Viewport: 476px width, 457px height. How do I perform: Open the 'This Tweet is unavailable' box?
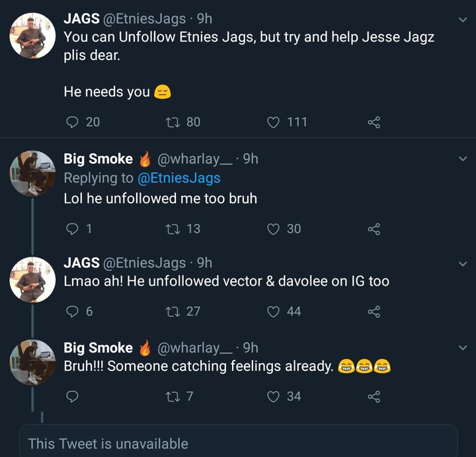(x=238, y=442)
